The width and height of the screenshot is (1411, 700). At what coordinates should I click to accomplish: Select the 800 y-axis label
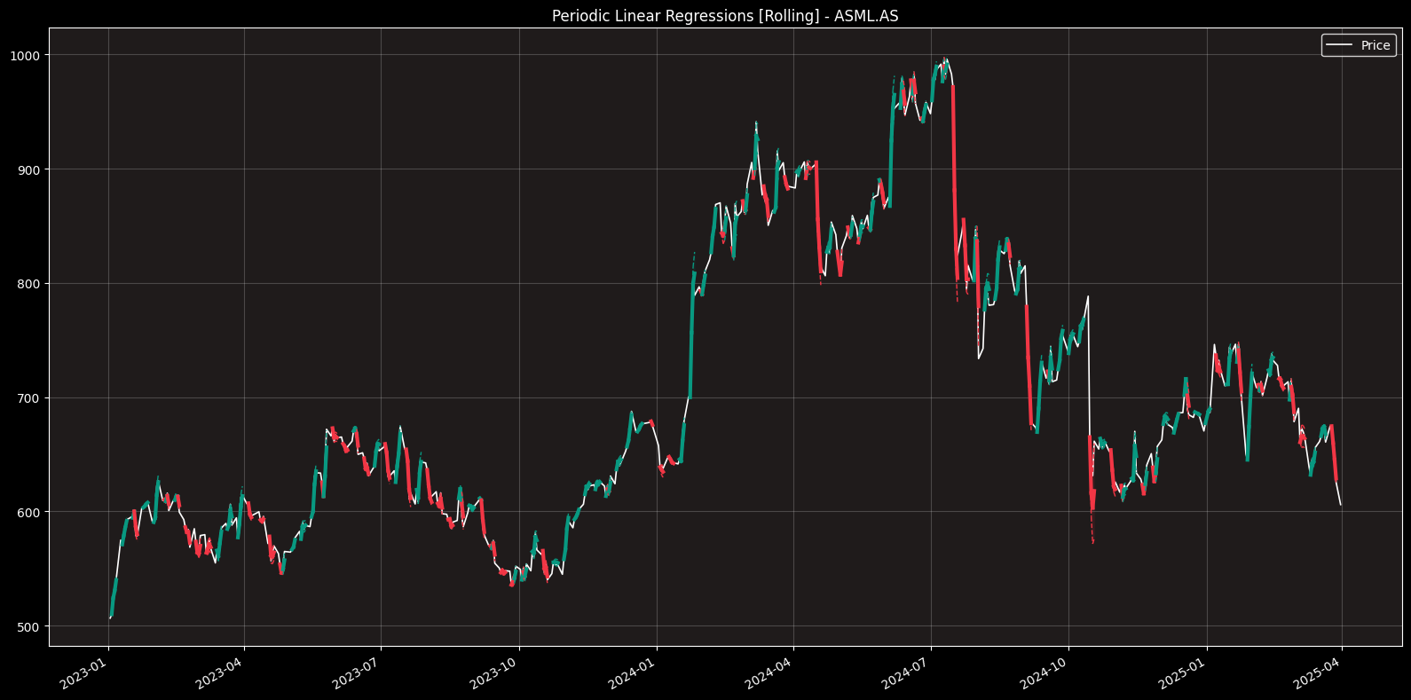28,284
